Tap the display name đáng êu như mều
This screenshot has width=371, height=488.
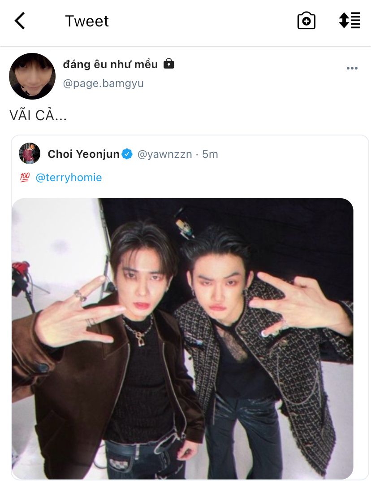pyautogui.click(x=110, y=64)
